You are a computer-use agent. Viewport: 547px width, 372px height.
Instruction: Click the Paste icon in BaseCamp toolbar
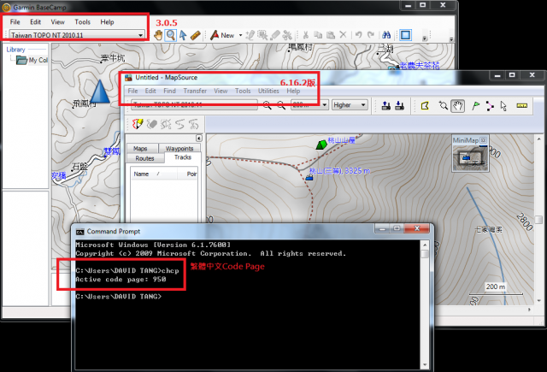coord(331,35)
